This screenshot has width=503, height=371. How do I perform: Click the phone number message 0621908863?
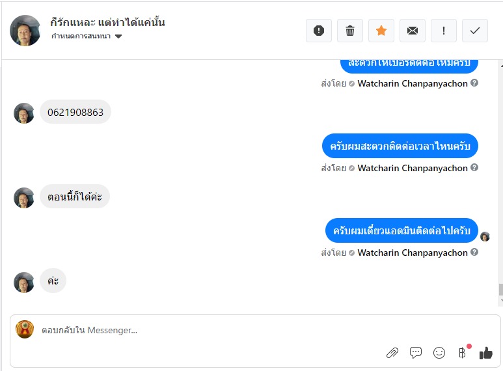click(x=75, y=112)
